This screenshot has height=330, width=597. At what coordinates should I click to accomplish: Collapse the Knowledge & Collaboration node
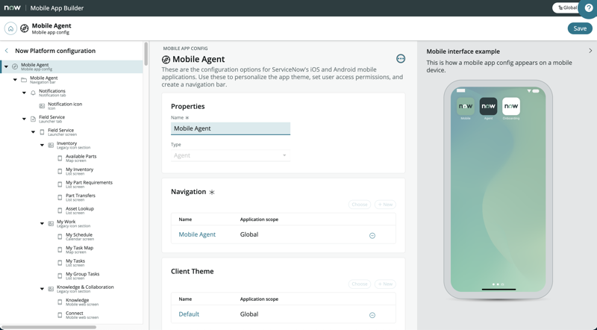(x=42, y=289)
